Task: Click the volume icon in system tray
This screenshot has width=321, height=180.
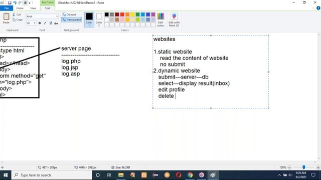Action: click(x=290, y=175)
